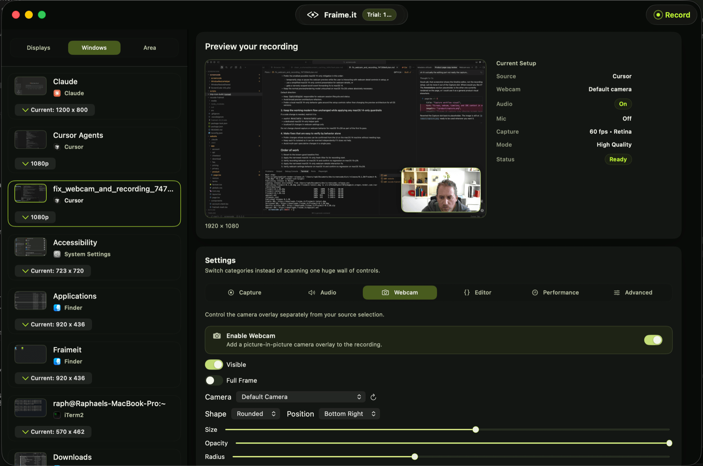
Task: Expand Accessibility Current: 723 x 720 dropdown
Action: (53, 271)
